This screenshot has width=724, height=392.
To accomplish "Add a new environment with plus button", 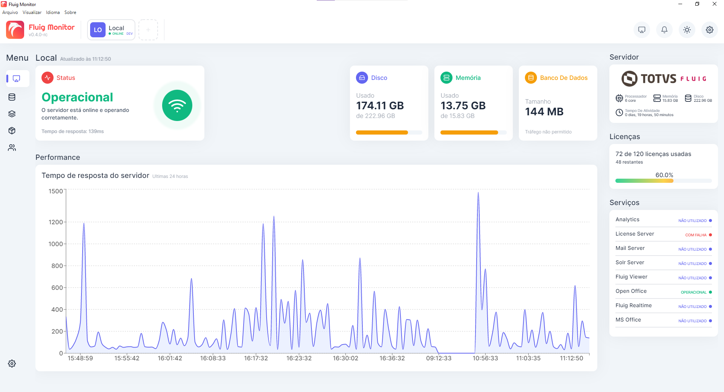I will (148, 30).
